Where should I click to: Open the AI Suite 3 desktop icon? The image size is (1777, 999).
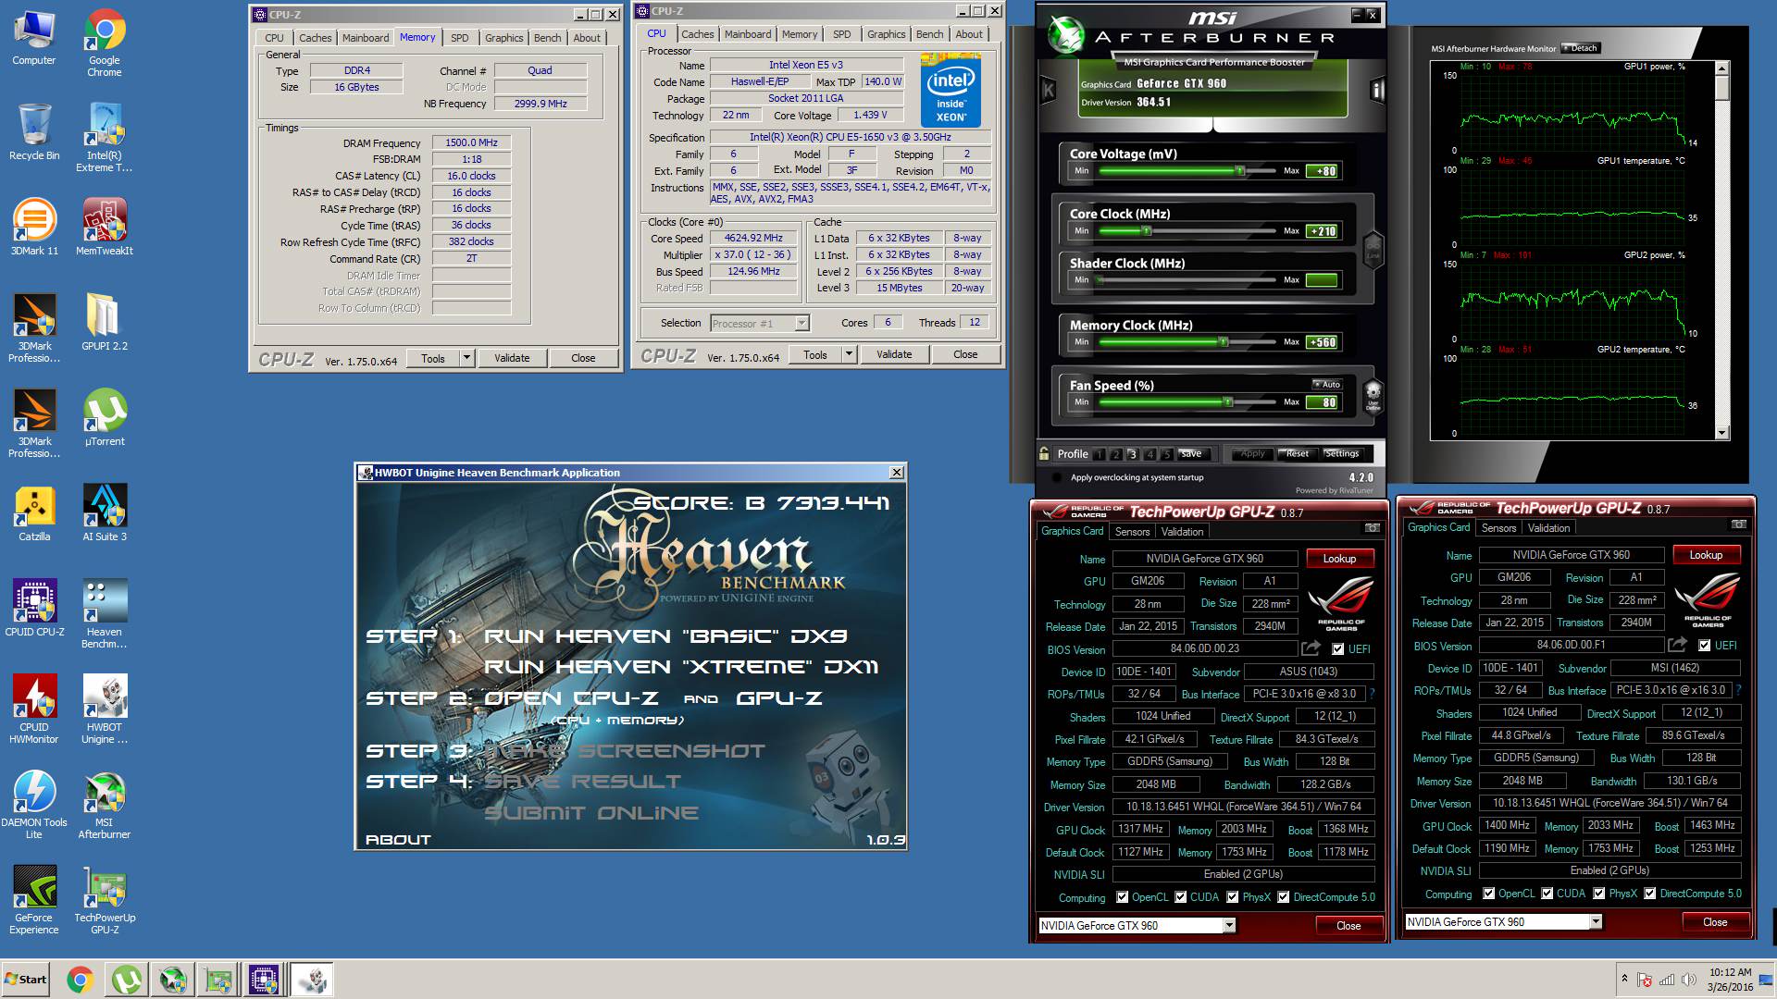(105, 513)
